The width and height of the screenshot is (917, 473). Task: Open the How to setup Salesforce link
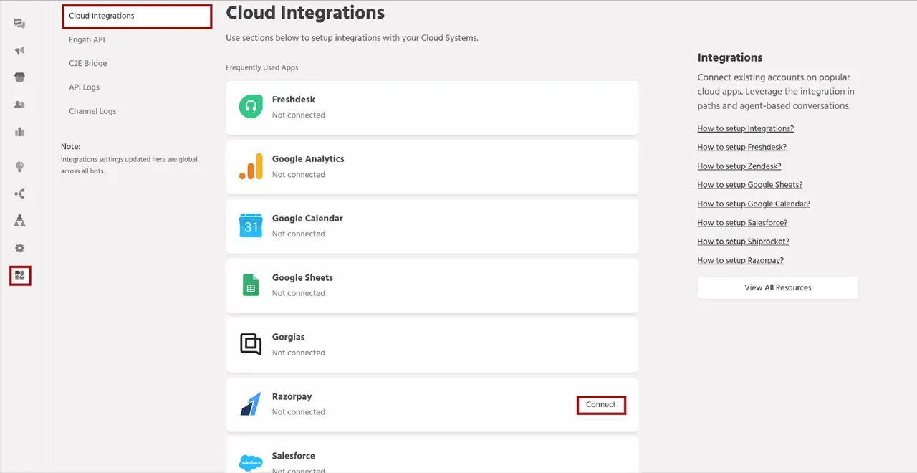click(743, 223)
